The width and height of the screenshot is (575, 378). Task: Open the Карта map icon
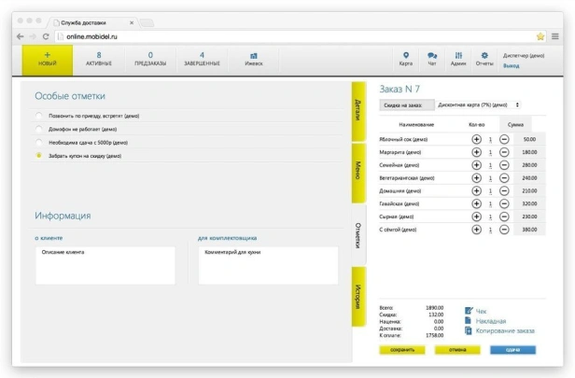406,55
